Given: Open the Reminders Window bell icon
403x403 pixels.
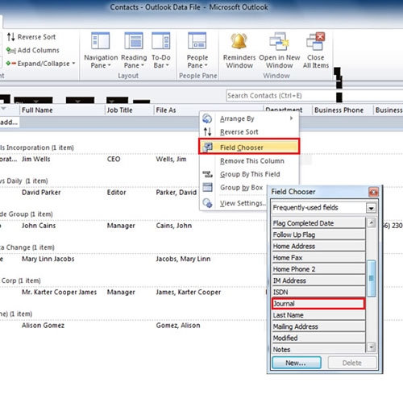Looking at the screenshot, I should (239, 41).
